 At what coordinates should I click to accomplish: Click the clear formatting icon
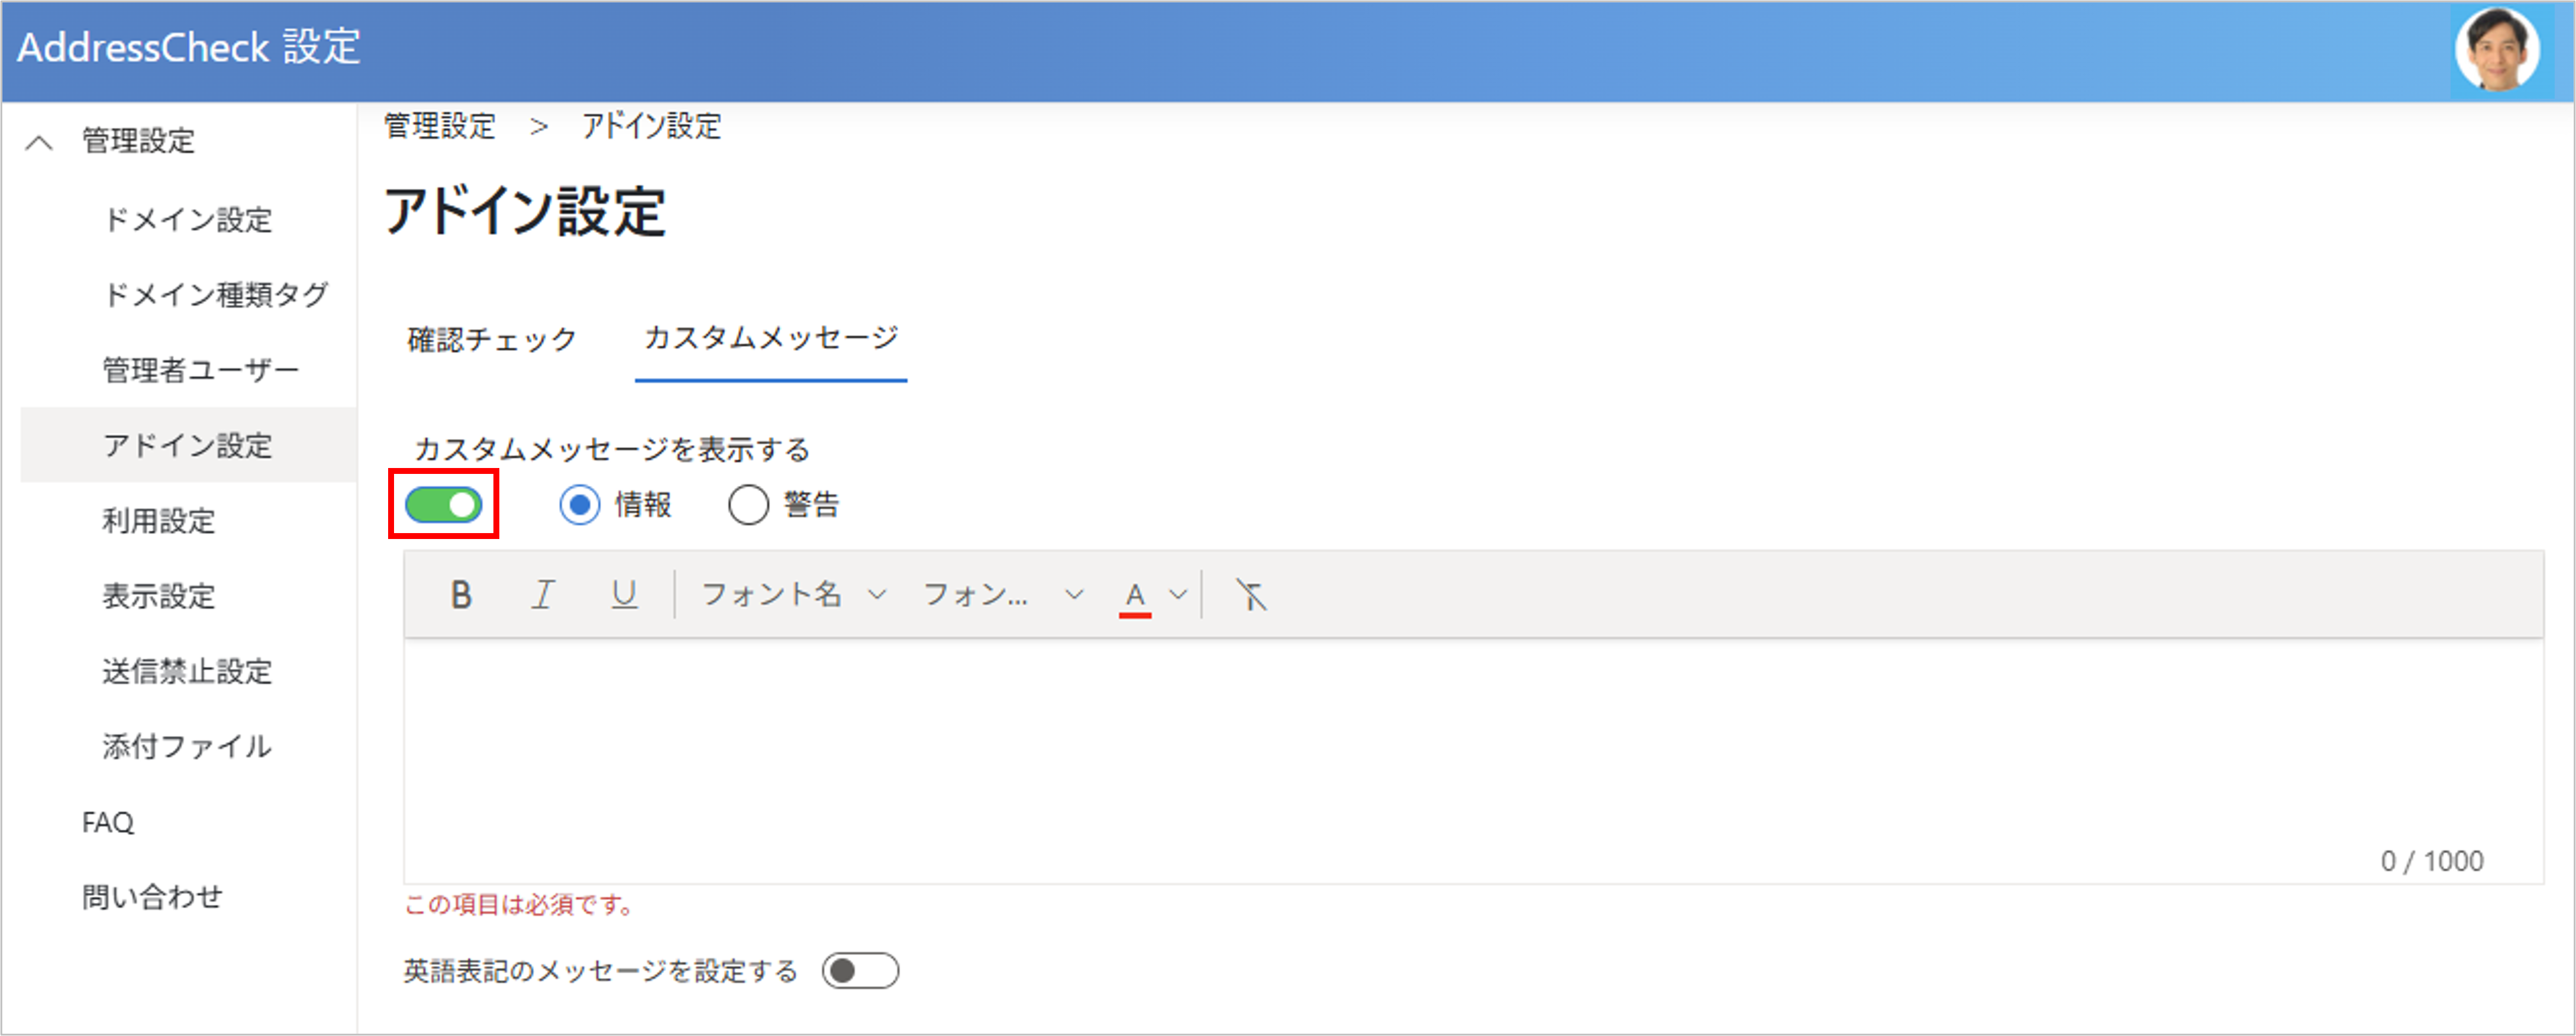tap(1250, 595)
